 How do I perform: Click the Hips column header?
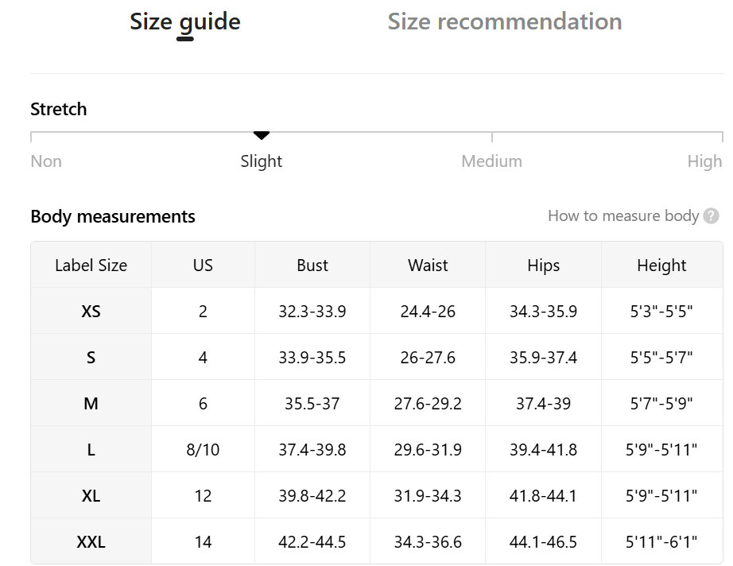[x=543, y=266]
